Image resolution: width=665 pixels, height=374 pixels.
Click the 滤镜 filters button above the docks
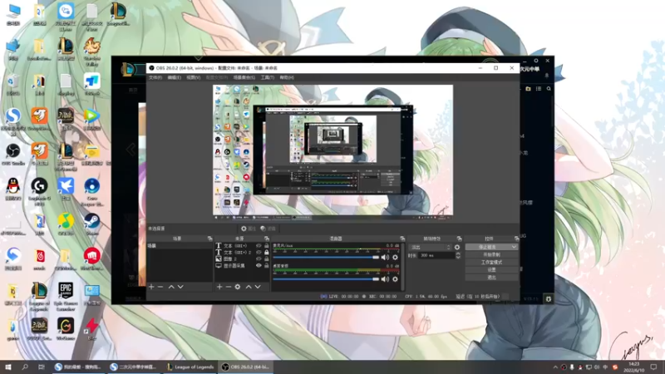pyautogui.click(x=268, y=229)
